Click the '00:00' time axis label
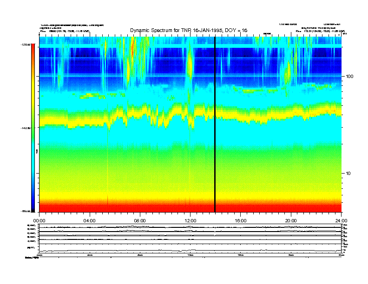 click(x=39, y=221)
